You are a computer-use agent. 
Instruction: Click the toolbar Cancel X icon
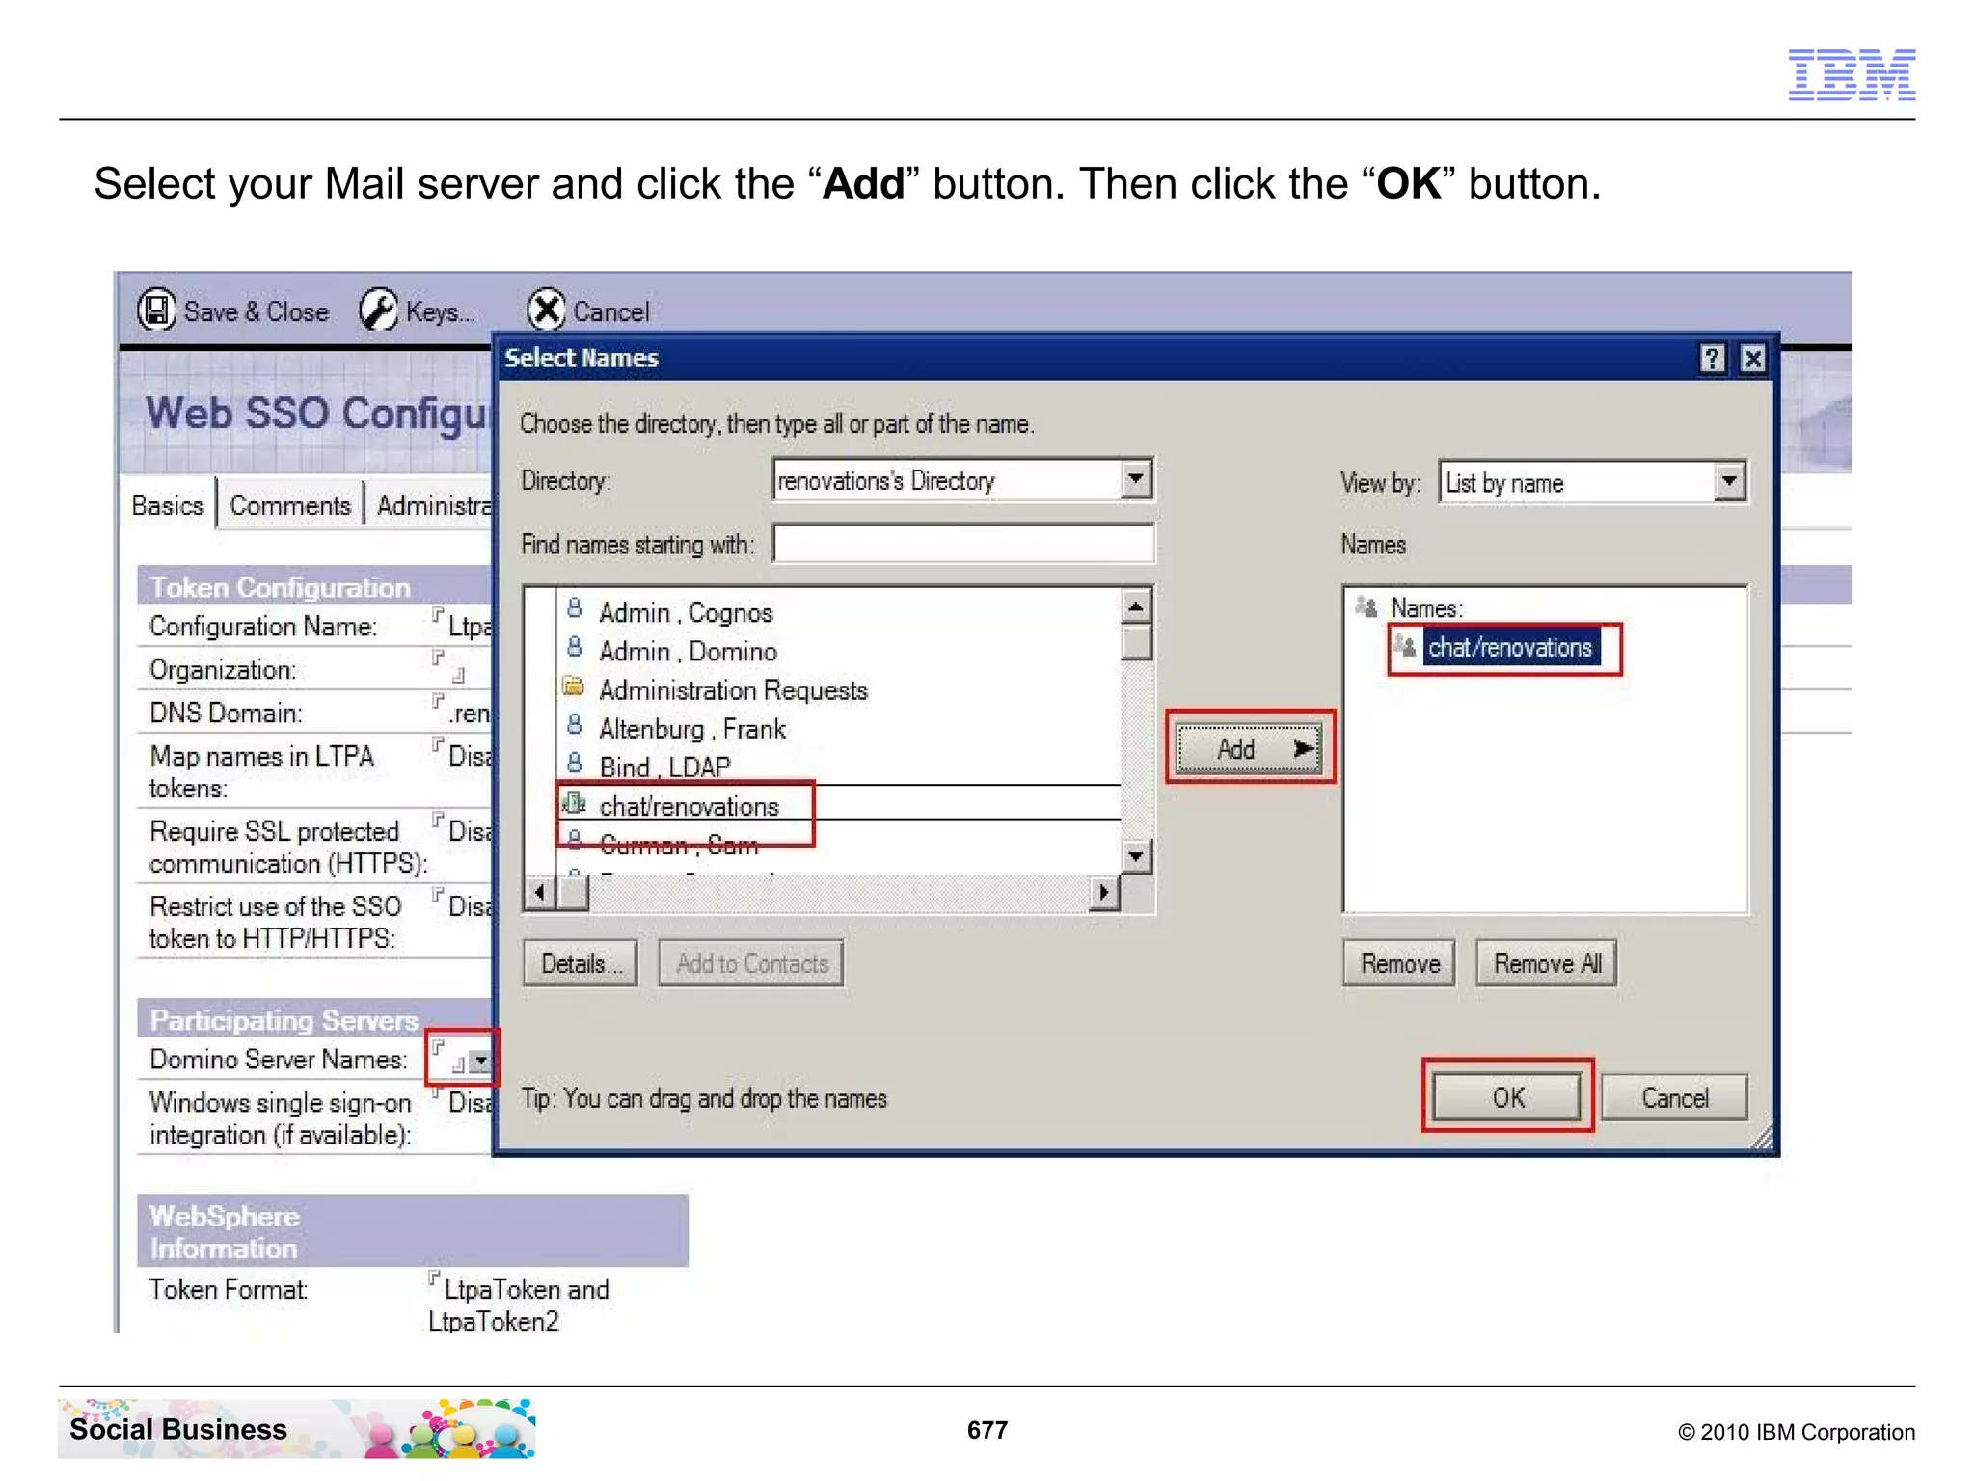click(546, 310)
